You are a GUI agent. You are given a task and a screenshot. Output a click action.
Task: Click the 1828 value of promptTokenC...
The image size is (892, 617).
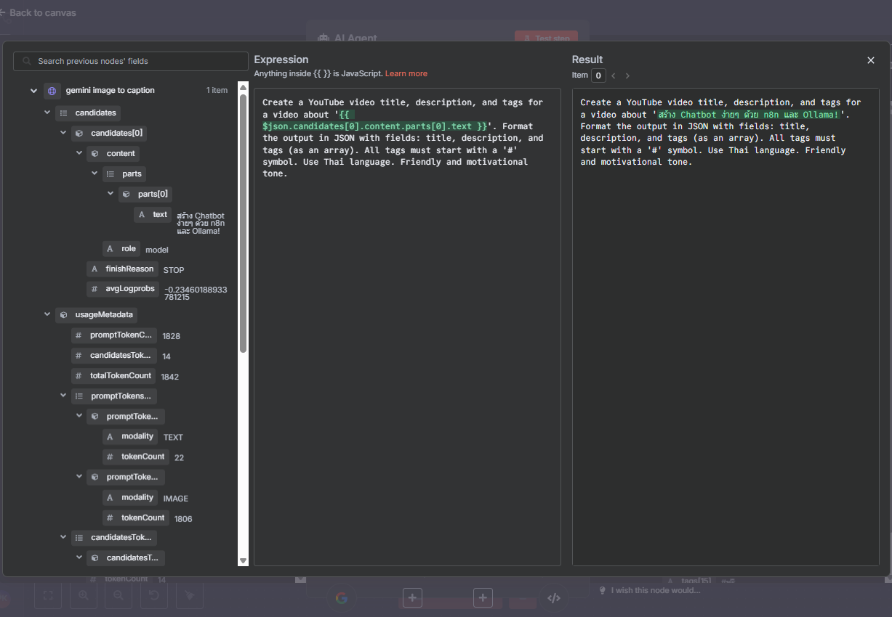172,336
